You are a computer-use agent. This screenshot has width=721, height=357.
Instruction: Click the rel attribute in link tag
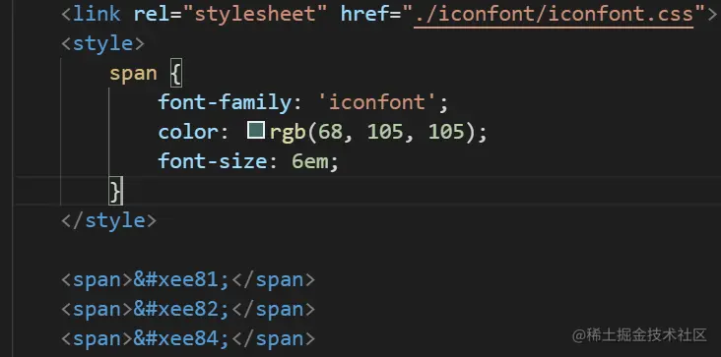pos(152,14)
